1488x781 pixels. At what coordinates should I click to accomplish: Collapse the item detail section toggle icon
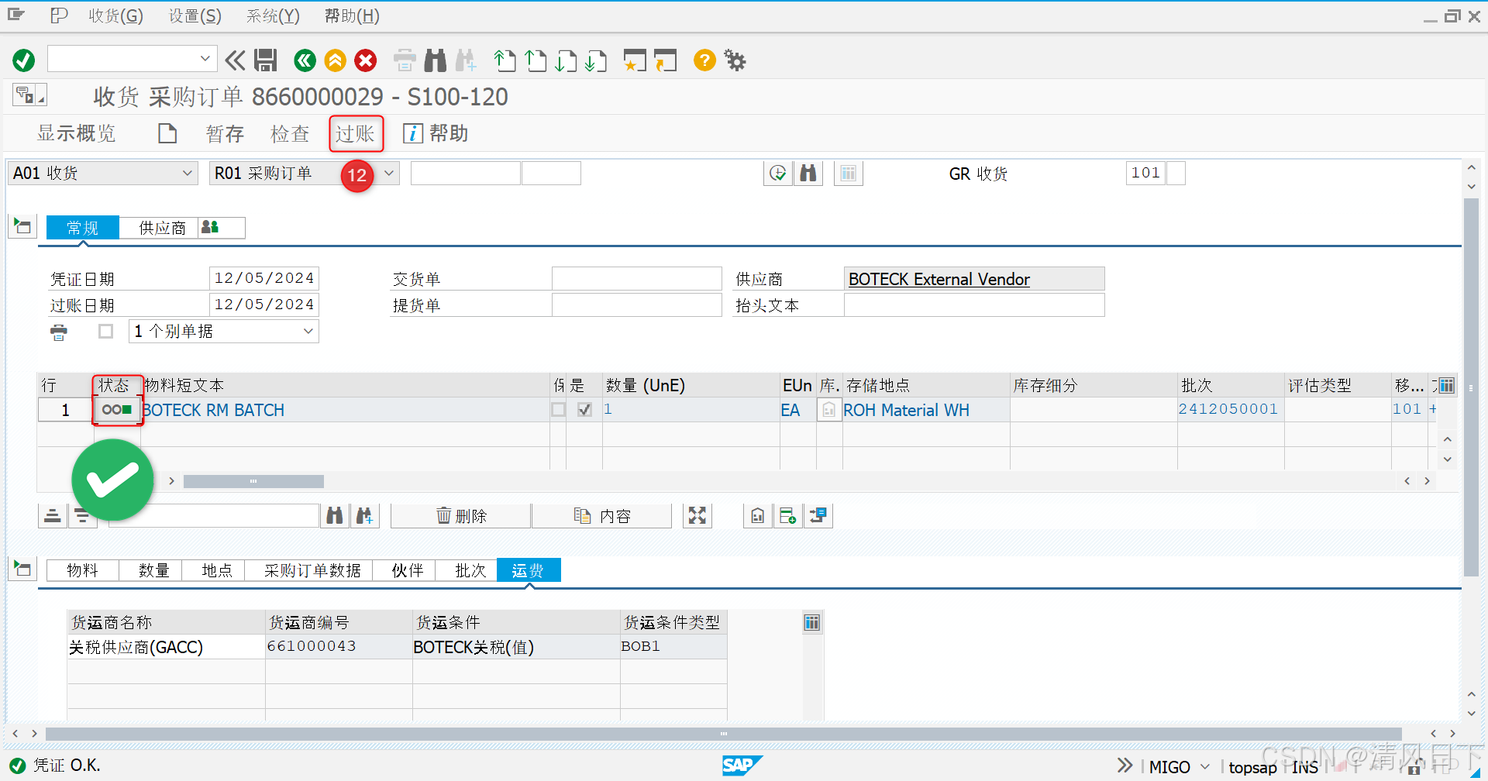[22, 569]
